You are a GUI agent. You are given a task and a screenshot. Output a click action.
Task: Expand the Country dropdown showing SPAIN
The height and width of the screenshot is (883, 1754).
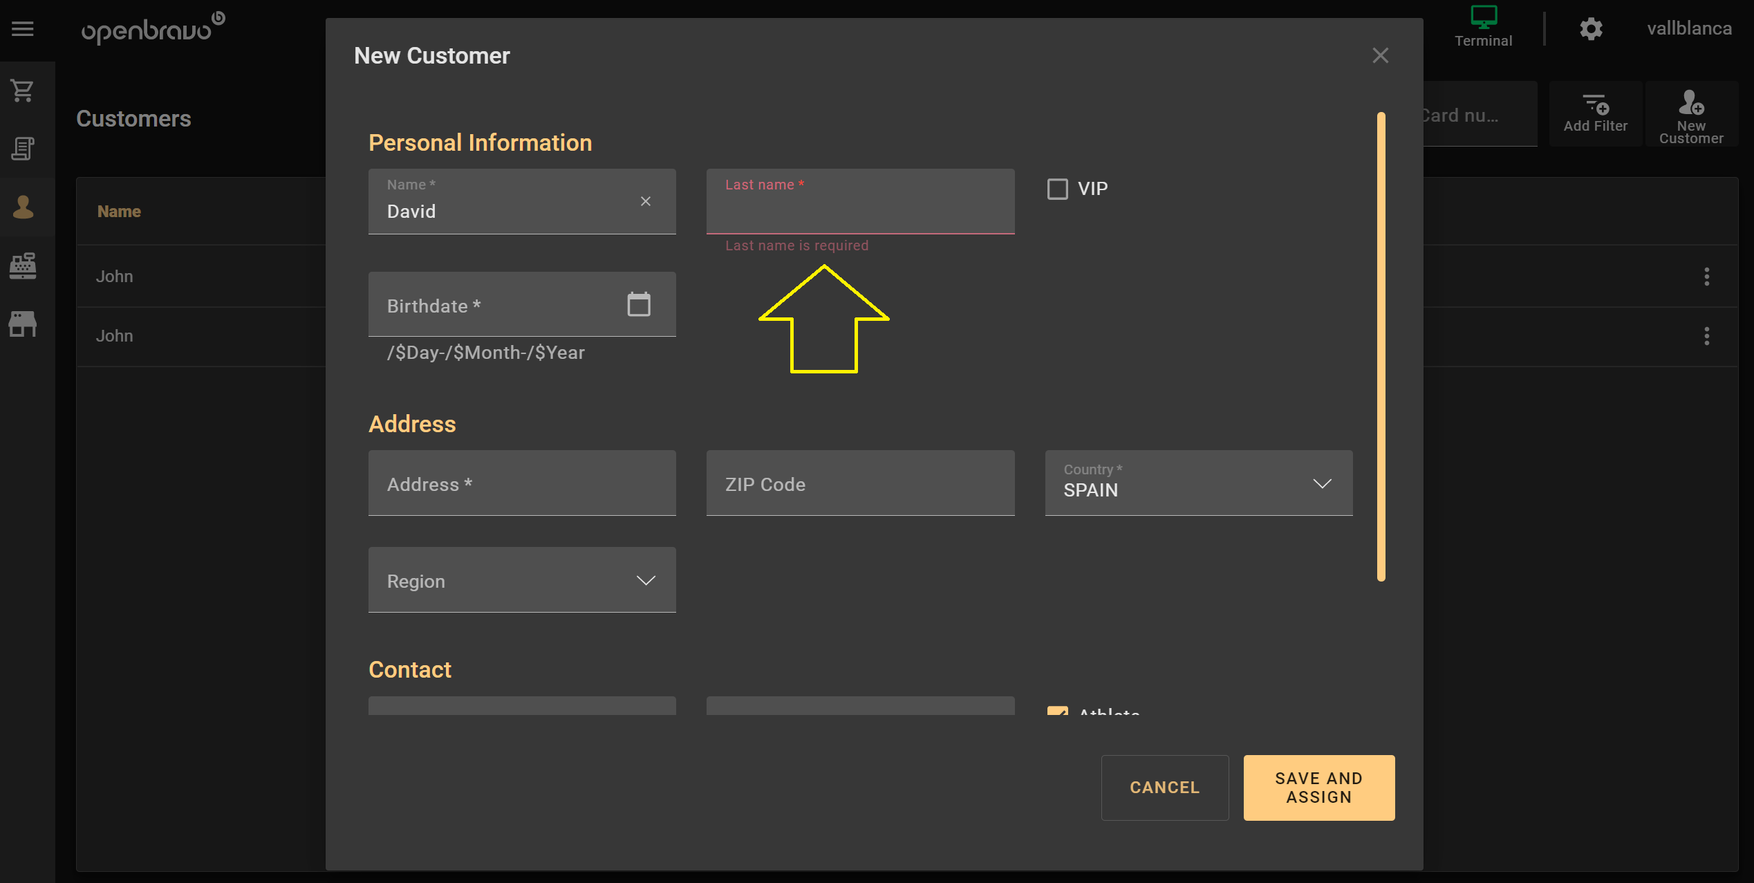coord(1321,483)
